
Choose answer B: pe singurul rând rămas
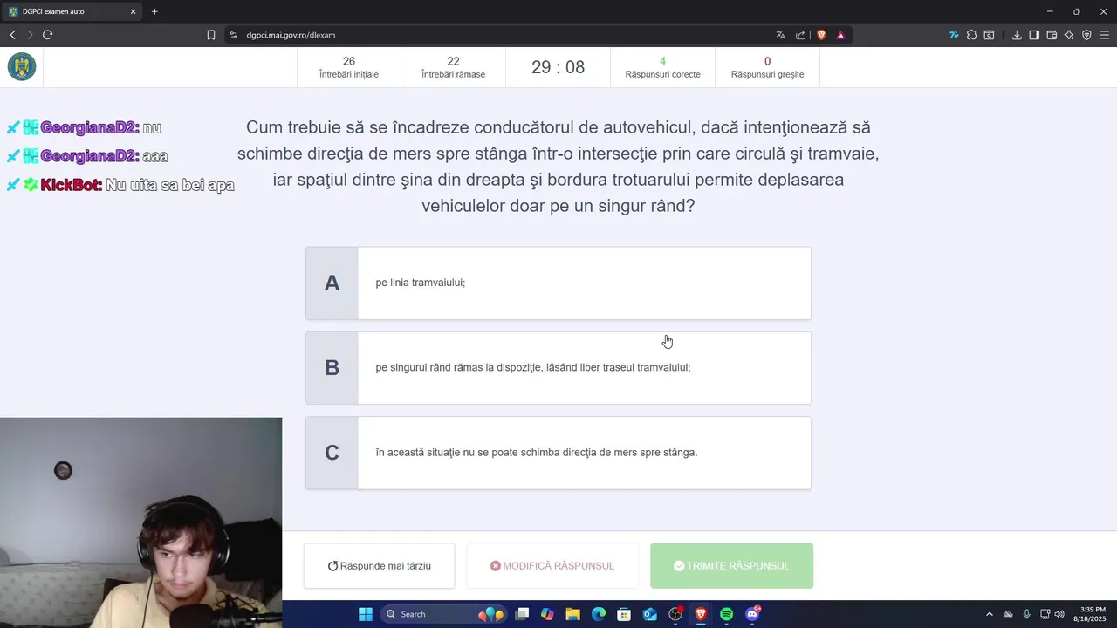point(558,367)
